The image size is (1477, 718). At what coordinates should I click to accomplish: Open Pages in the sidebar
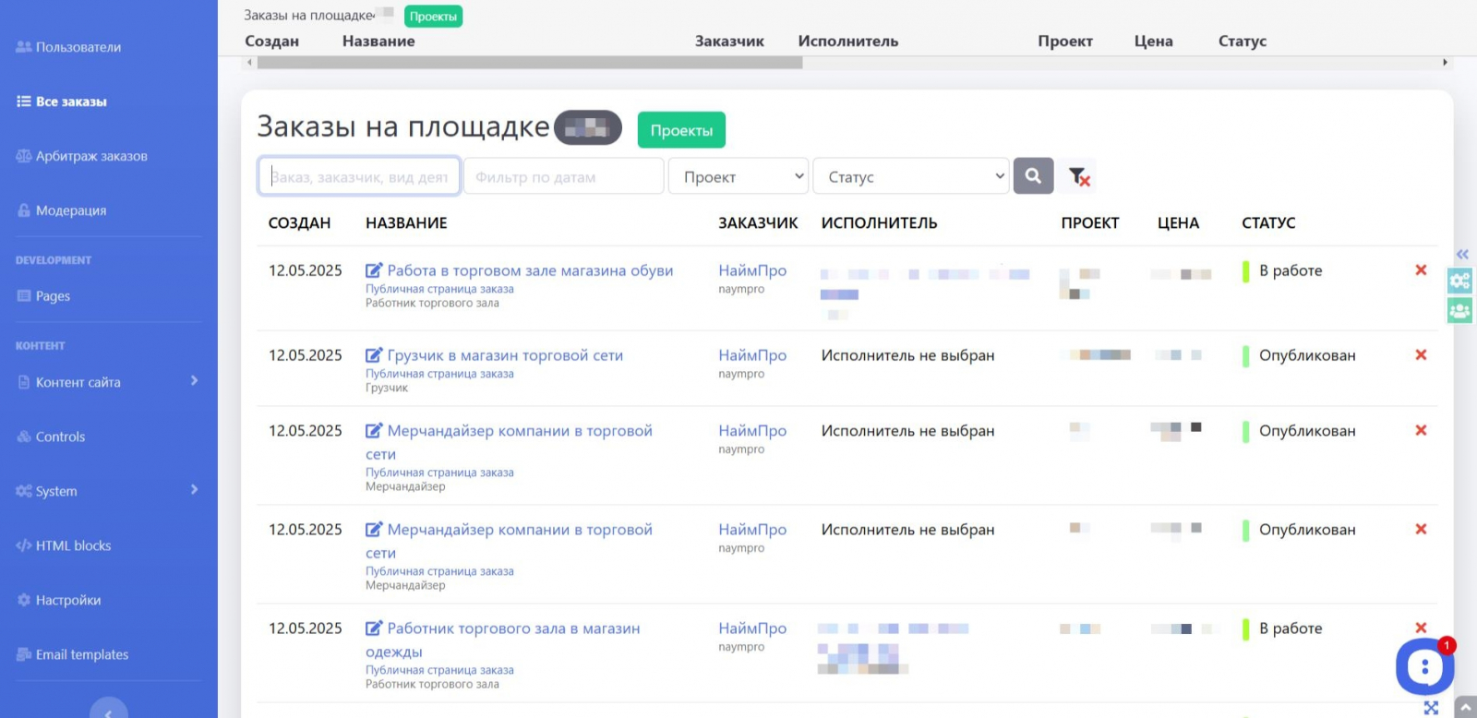[x=43, y=296]
